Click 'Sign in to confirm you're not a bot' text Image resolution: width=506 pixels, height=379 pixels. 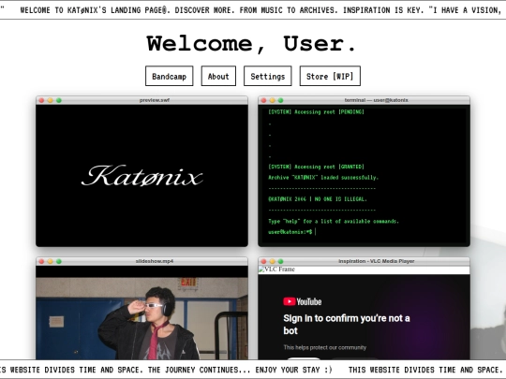347,324
